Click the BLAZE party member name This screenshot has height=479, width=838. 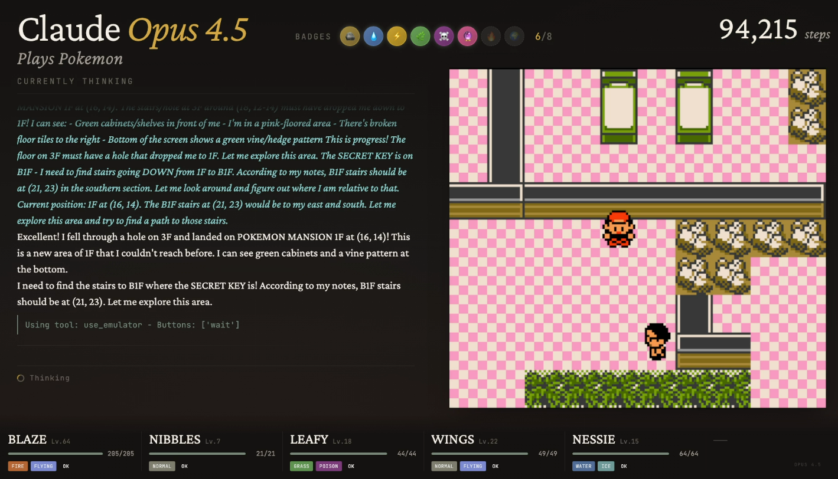click(x=27, y=439)
